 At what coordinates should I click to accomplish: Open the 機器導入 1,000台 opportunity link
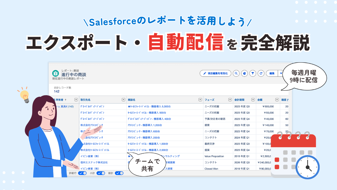click(x=148, y=144)
